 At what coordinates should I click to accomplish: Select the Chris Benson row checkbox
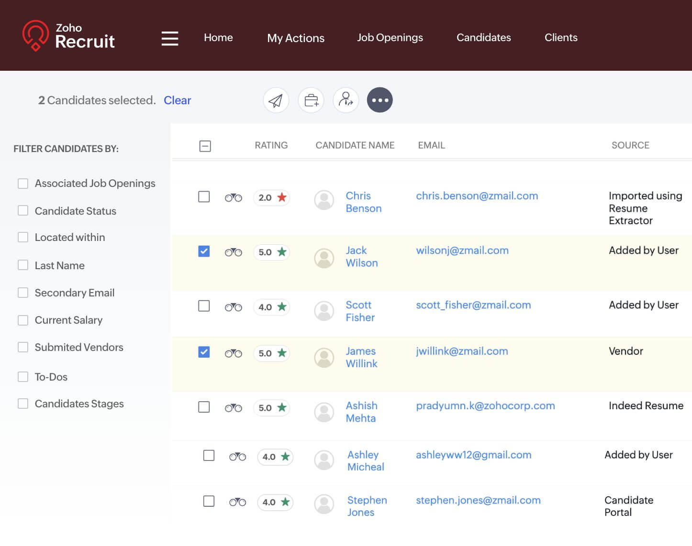tap(204, 197)
